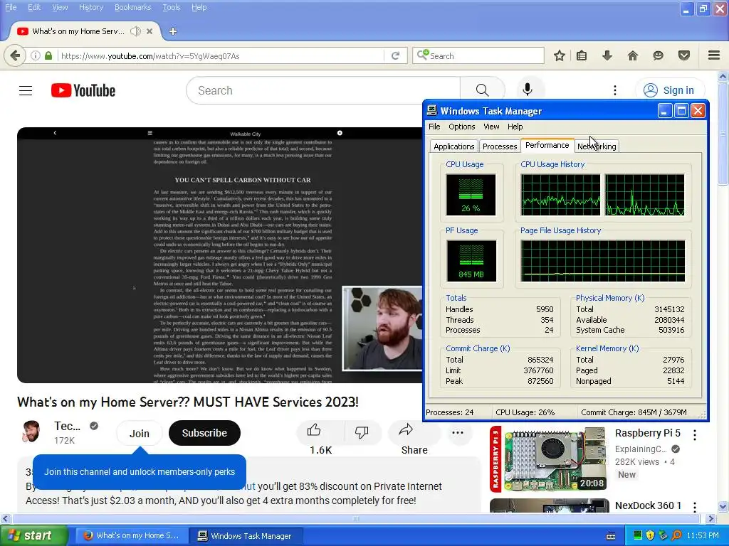The width and height of the screenshot is (729, 546).
Task: Click the smiley chat icon in toolbar
Action: [658, 55]
